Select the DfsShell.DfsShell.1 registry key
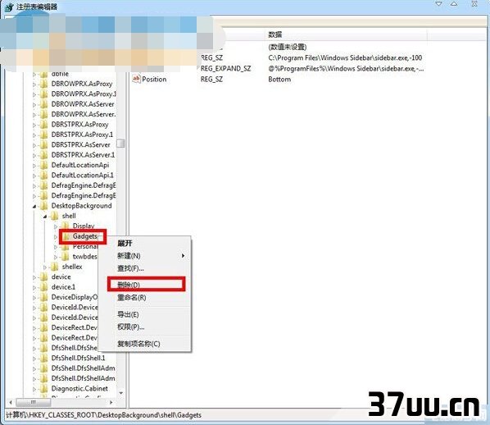Image resolution: width=490 pixels, height=425 pixels. tap(78, 358)
